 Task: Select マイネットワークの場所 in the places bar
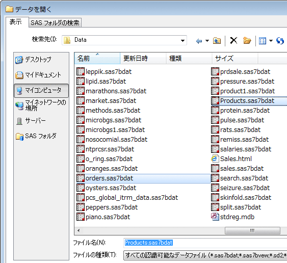click(41, 105)
